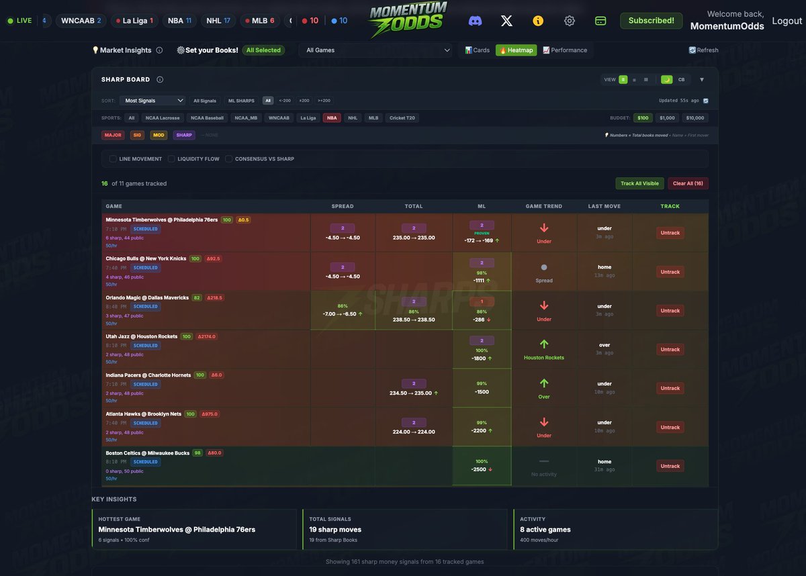Viewport: 806px width, 576px height.
Task: Select the >+200 odds filter
Action: 324,101
